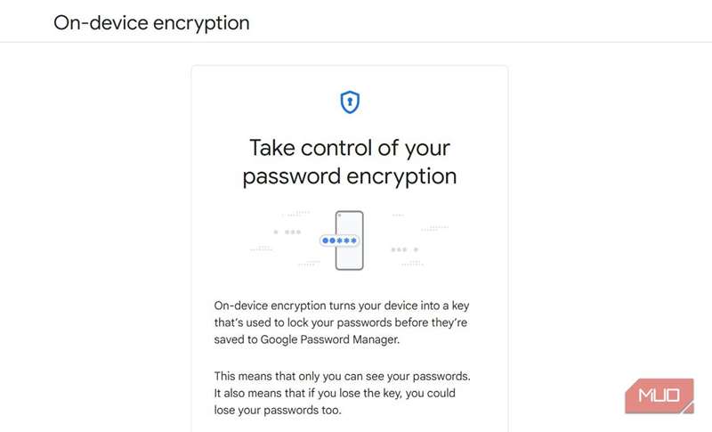
Task: Click gray dots right of the phone
Action: (403, 249)
